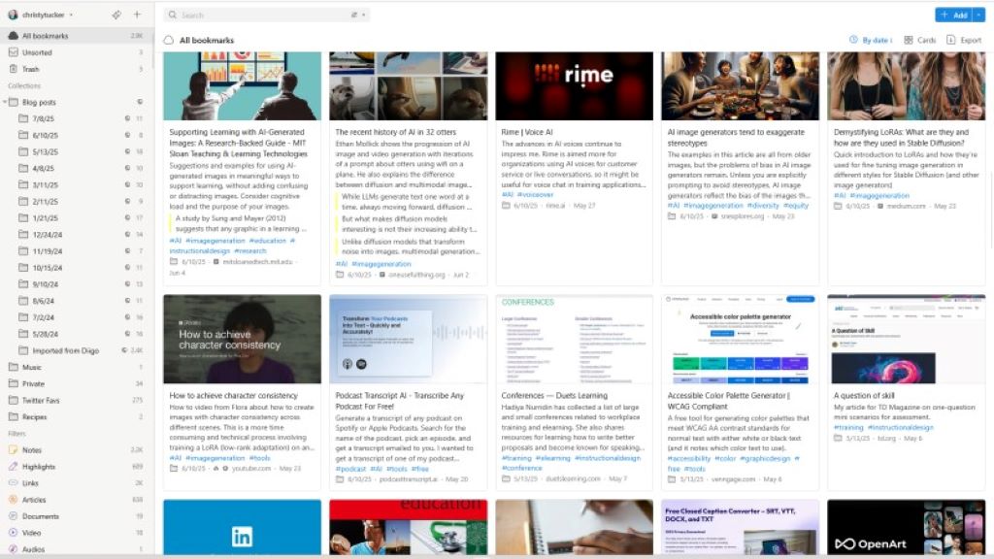Screen dimensions: 994x559
Task: Open dropdown arrow next to Add button
Action: (979, 16)
